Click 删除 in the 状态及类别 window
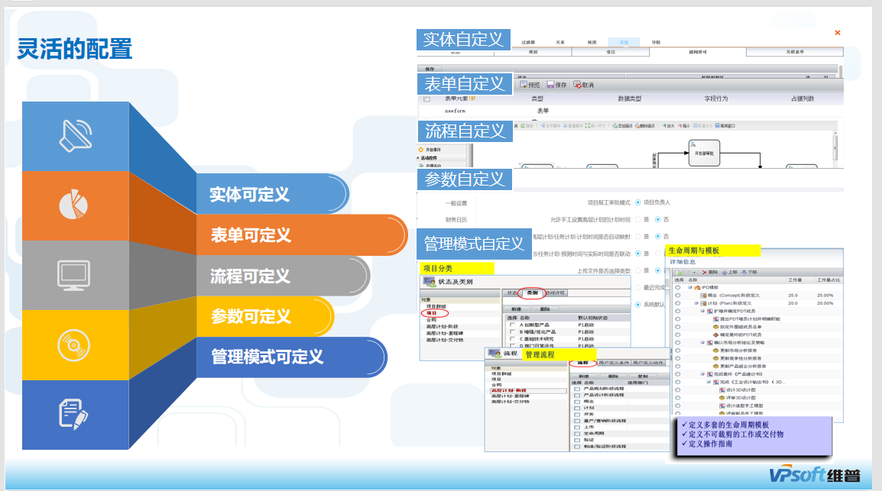The width and height of the screenshot is (882, 491). point(545,309)
